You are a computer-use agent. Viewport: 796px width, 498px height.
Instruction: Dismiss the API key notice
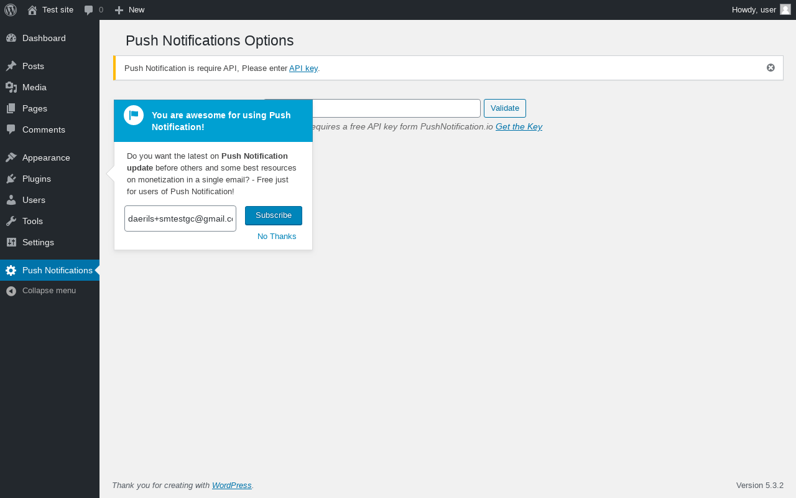point(771,68)
